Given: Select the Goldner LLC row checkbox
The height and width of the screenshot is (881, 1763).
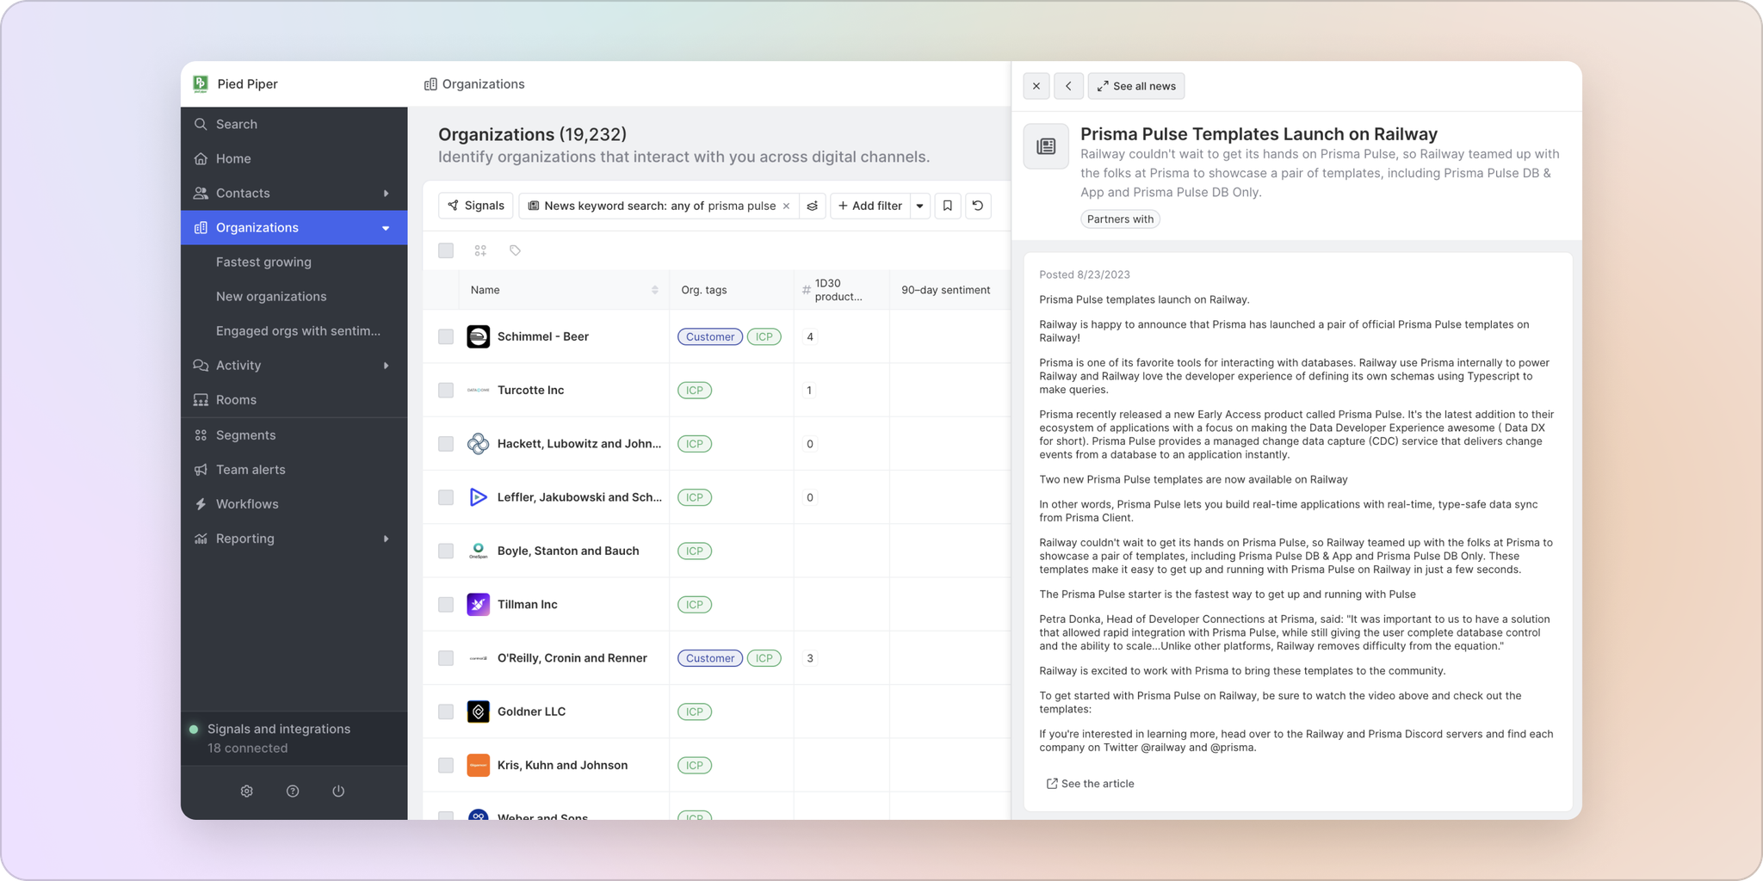Looking at the screenshot, I should click(446, 712).
